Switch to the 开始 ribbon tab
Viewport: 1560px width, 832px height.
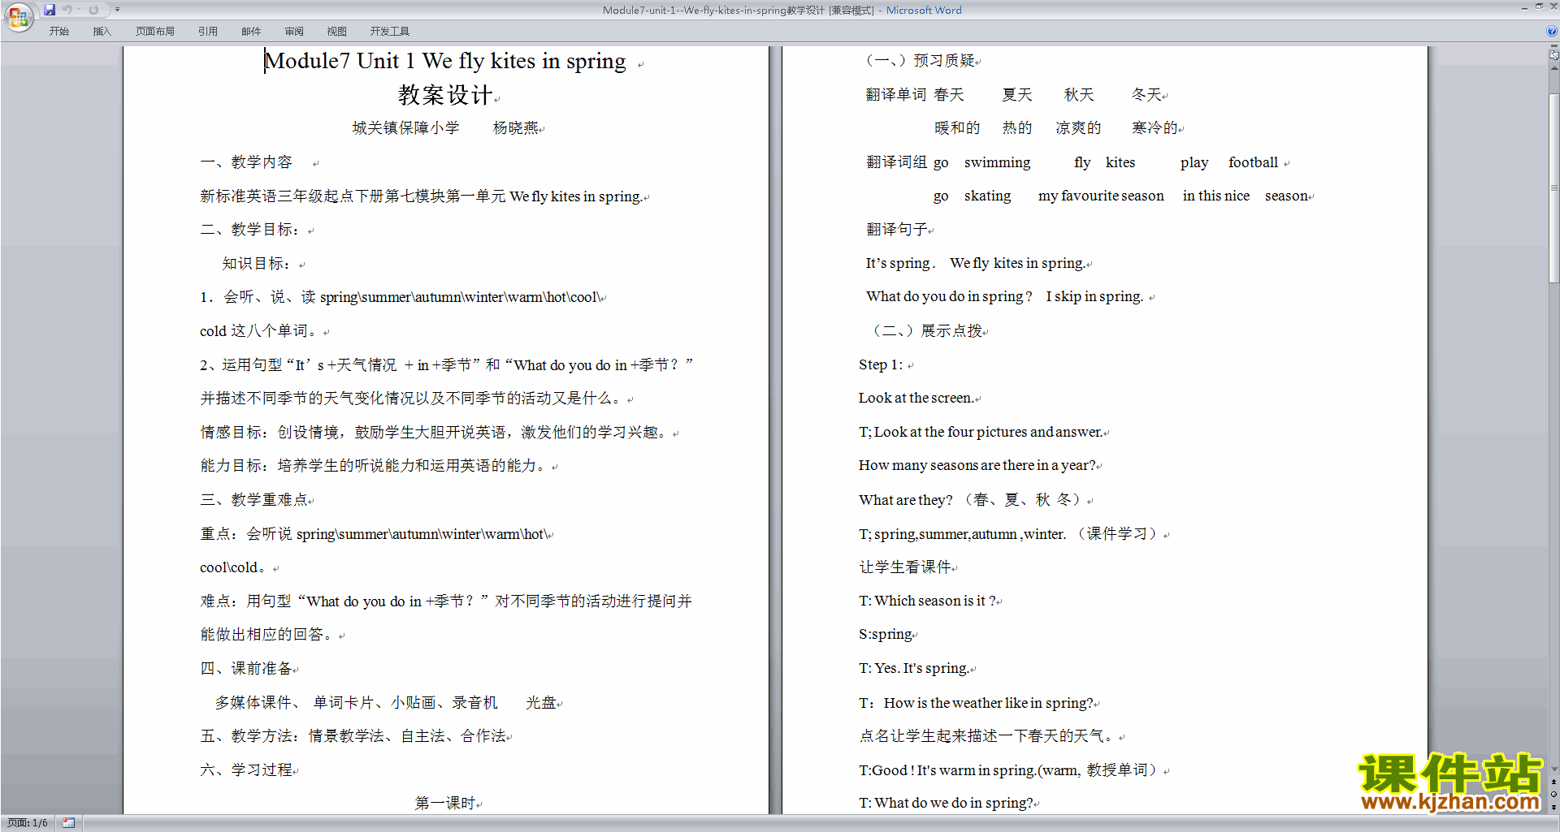(x=58, y=32)
